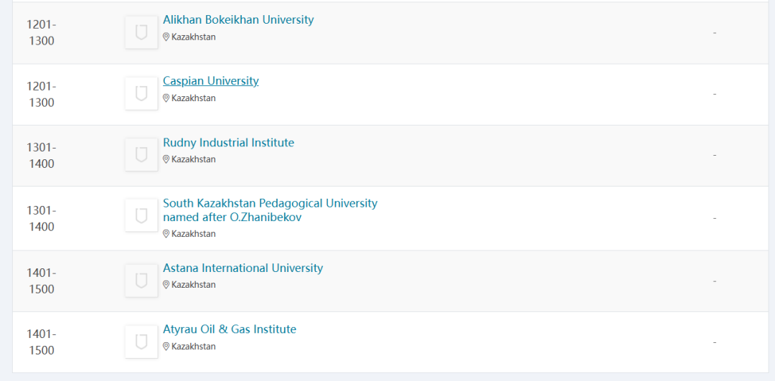This screenshot has width=775, height=381.
Task: Open Alikhan Bokeikhan University page
Action: pos(238,20)
